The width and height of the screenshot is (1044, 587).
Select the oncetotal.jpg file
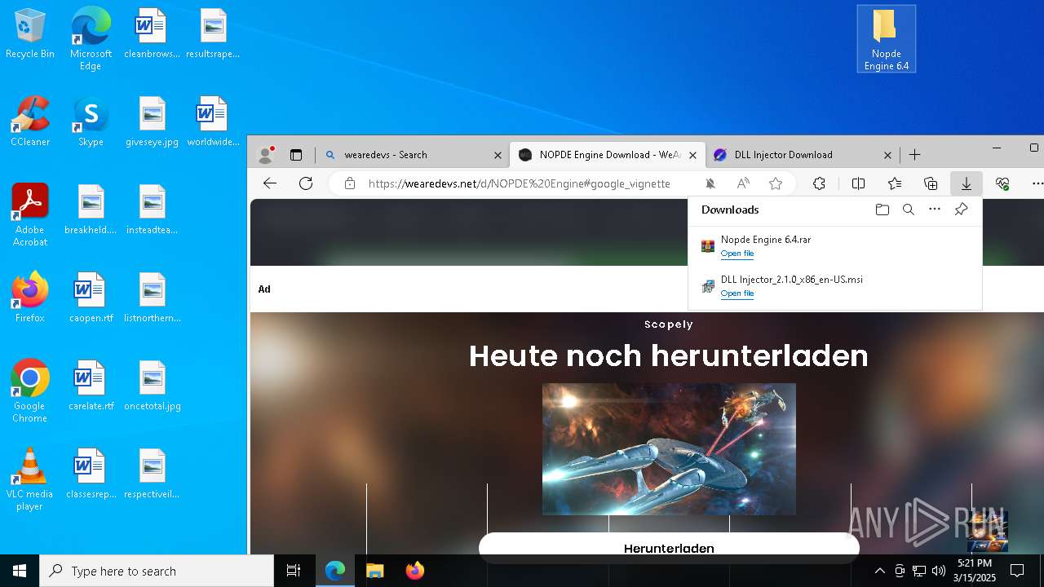[x=152, y=386]
